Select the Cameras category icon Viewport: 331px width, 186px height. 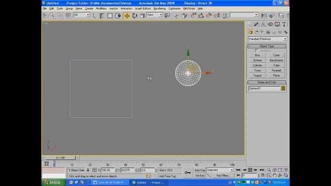pyautogui.click(x=268, y=32)
